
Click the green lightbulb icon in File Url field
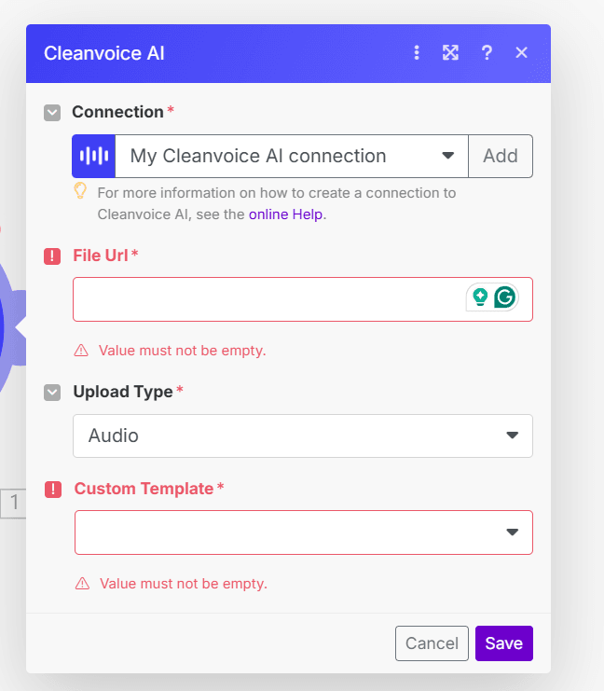(x=480, y=297)
